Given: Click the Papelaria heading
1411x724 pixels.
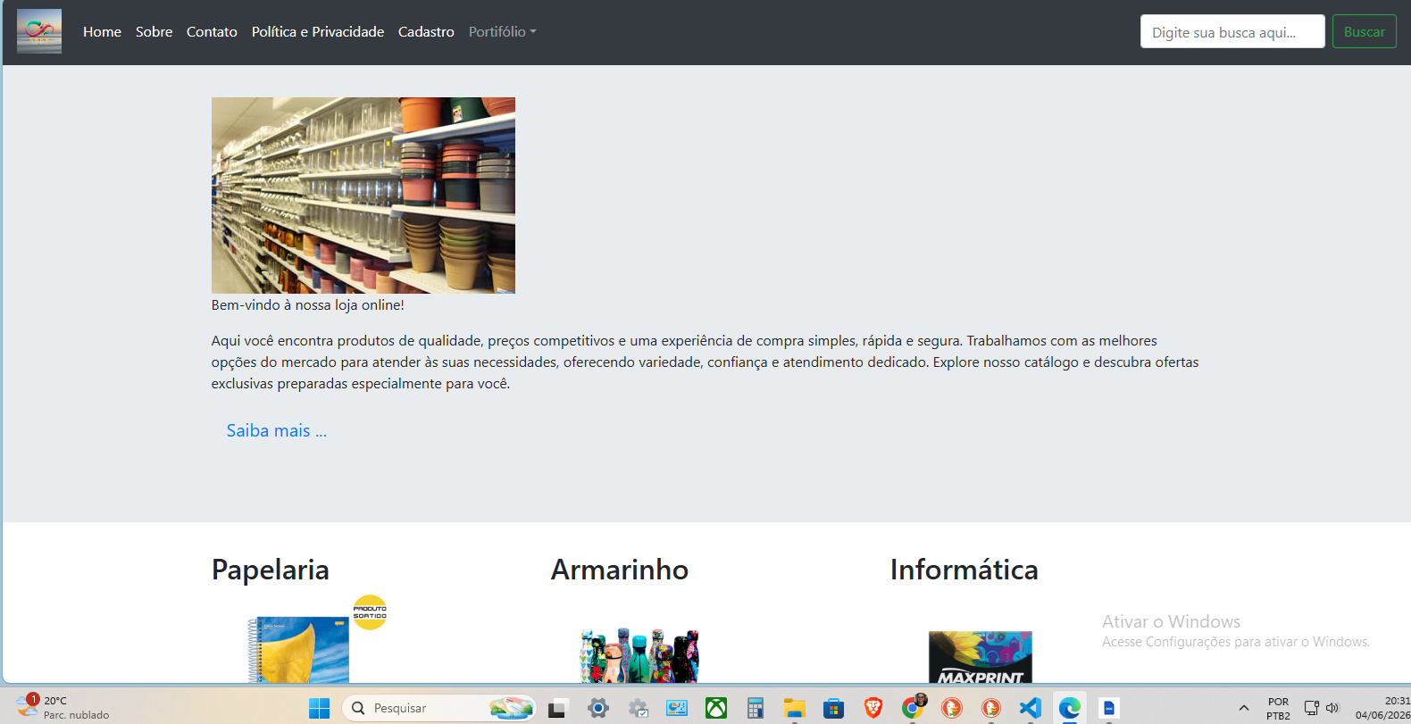Looking at the screenshot, I should click(x=271, y=570).
